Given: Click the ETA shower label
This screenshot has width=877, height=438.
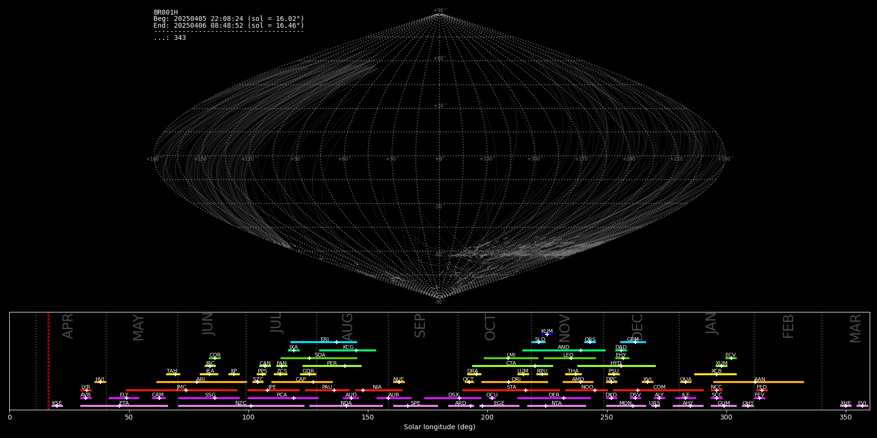Looking at the screenshot, I should [x=124, y=403].
